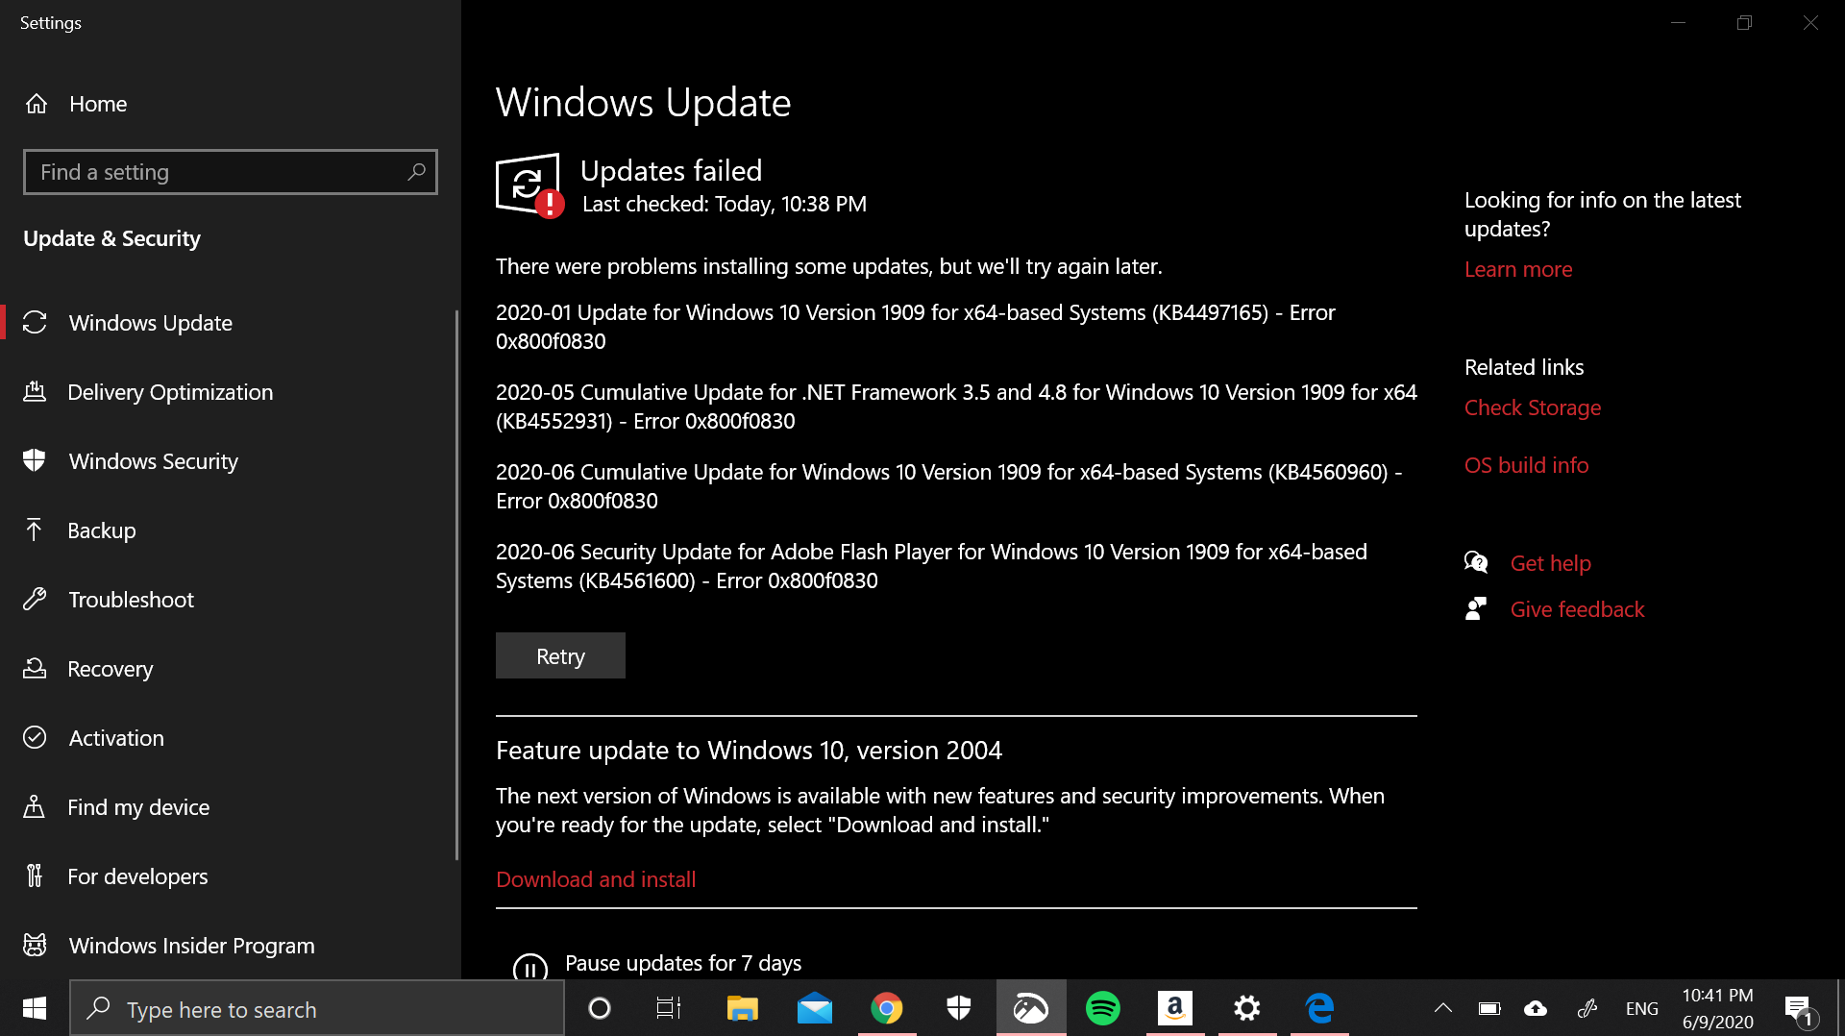Open Task View in taskbar
Screen dimensions: 1845x1036
pyautogui.click(x=669, y=1008)
